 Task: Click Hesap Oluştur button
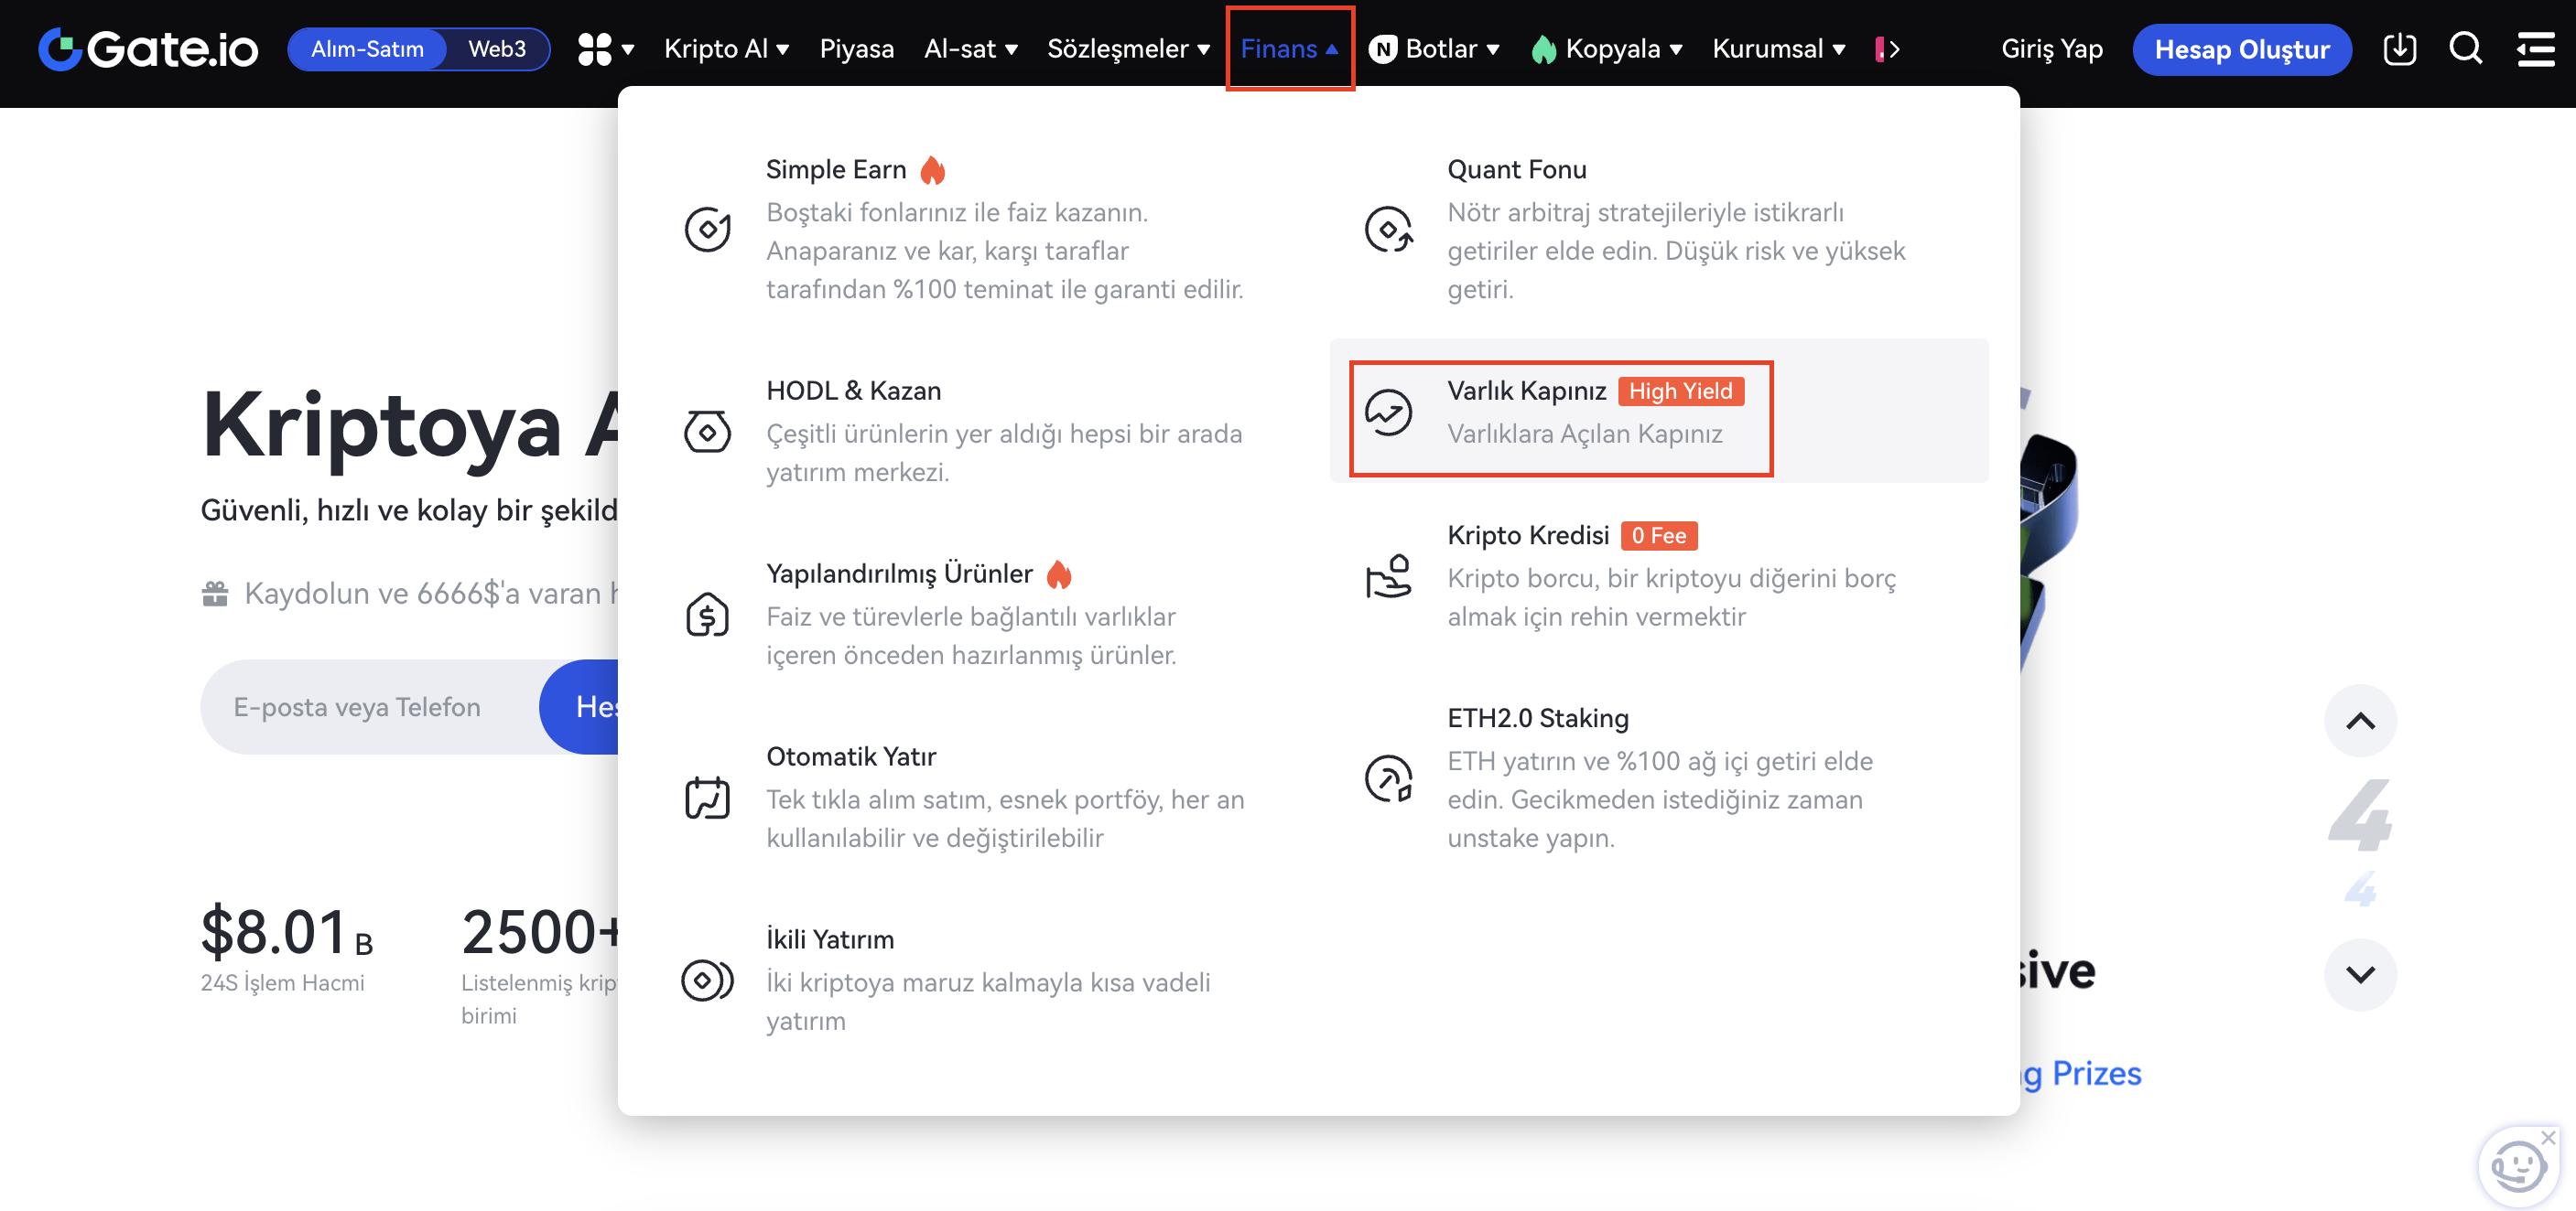point(2241,49)
